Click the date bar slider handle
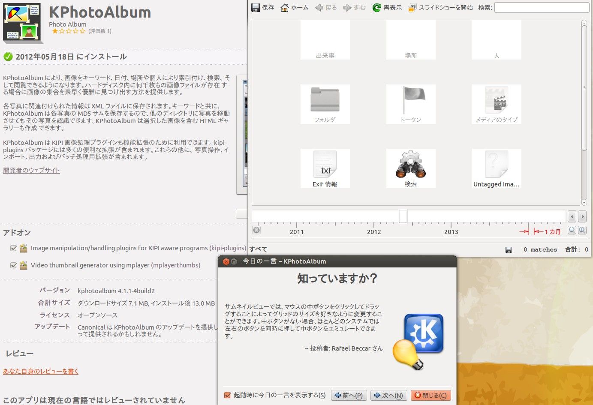593x405 pixels. (403, 216)
